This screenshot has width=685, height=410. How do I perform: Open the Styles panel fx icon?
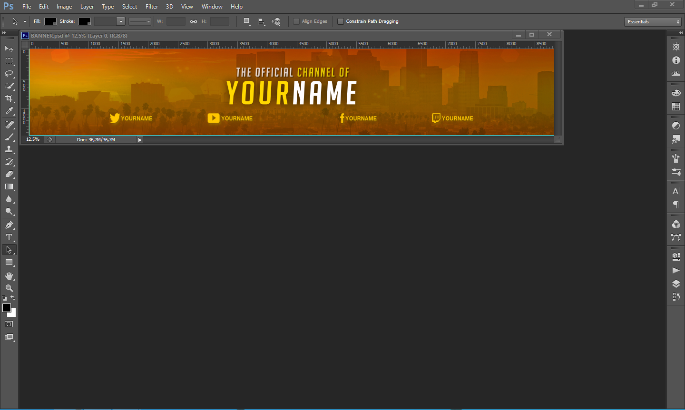pos(676,139)
